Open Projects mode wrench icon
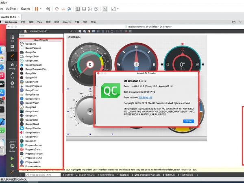244x183 pixels. (x=12, y=74)
